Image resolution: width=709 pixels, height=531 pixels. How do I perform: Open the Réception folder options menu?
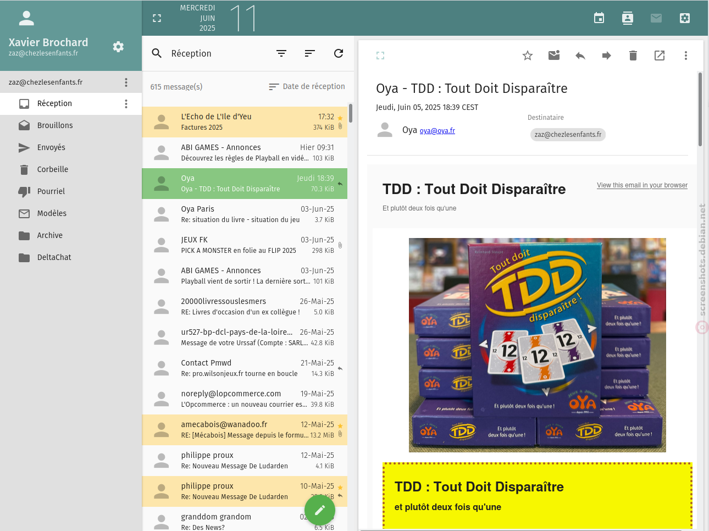point(126,104)
